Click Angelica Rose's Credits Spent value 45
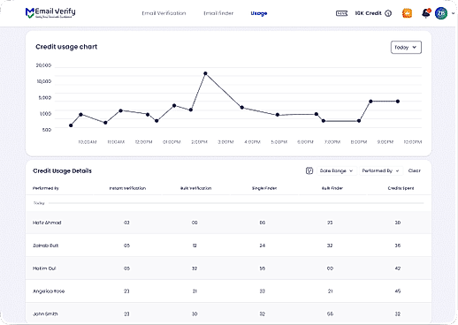 [x=398, y=291]
